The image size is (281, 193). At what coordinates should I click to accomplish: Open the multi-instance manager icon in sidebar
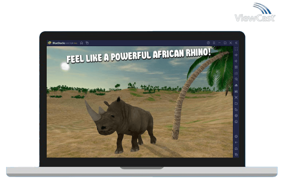click(236, 110)
